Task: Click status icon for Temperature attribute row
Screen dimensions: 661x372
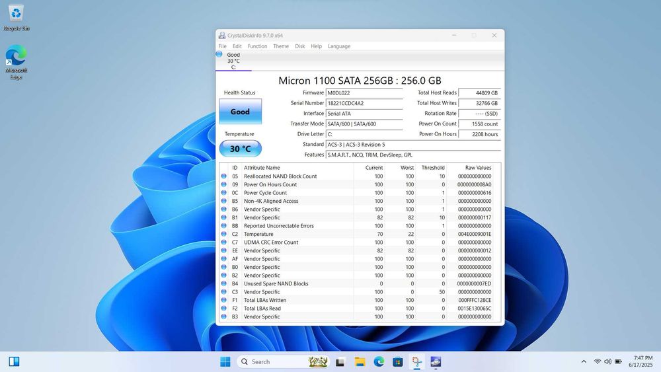Action: (x=224, y=234)
